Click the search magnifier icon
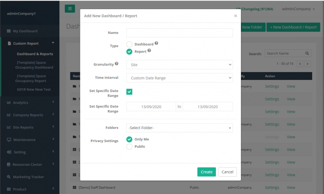The height and width of the screenshot is (194, 324). click(307, 53)
